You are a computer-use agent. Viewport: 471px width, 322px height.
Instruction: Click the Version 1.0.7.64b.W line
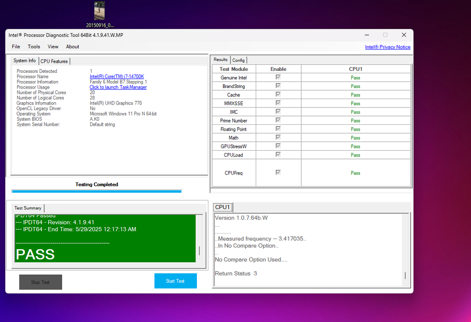point(241,218)
